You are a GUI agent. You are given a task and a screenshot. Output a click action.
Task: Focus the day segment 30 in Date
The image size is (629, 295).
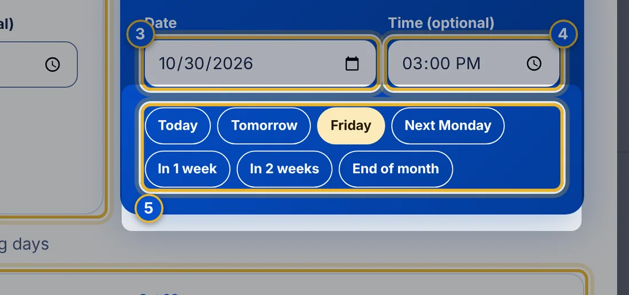pyautogui.click(x=194, y=63)
